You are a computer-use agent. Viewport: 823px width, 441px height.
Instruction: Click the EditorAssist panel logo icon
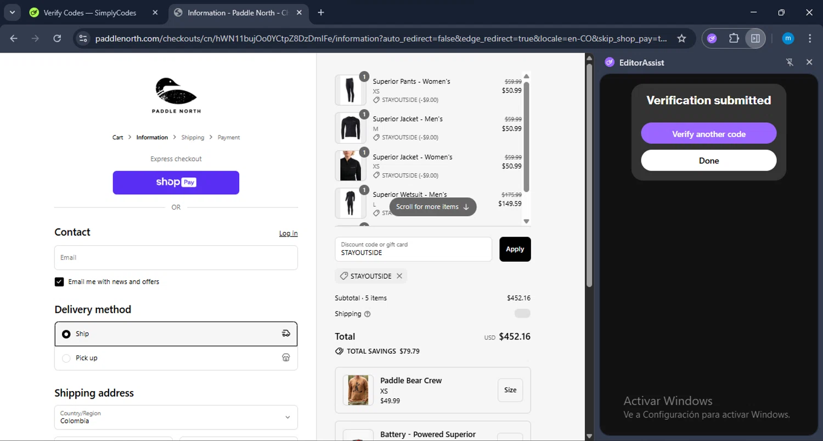[610, 63]
